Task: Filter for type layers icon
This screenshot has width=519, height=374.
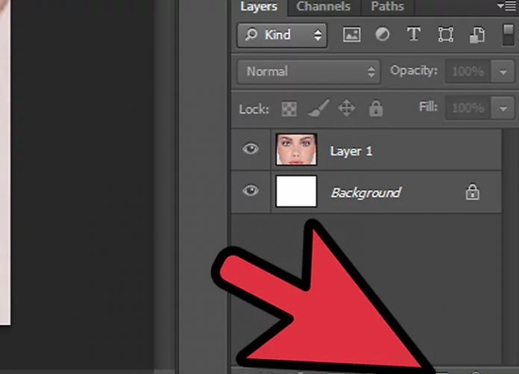Action: (413, 35)
